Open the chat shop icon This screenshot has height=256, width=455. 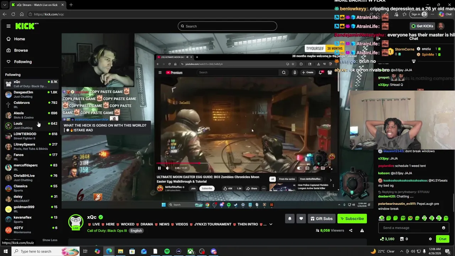(402, 239)
